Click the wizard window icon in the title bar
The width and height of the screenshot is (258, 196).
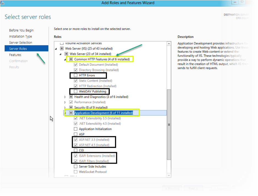(x=2, y=2)
